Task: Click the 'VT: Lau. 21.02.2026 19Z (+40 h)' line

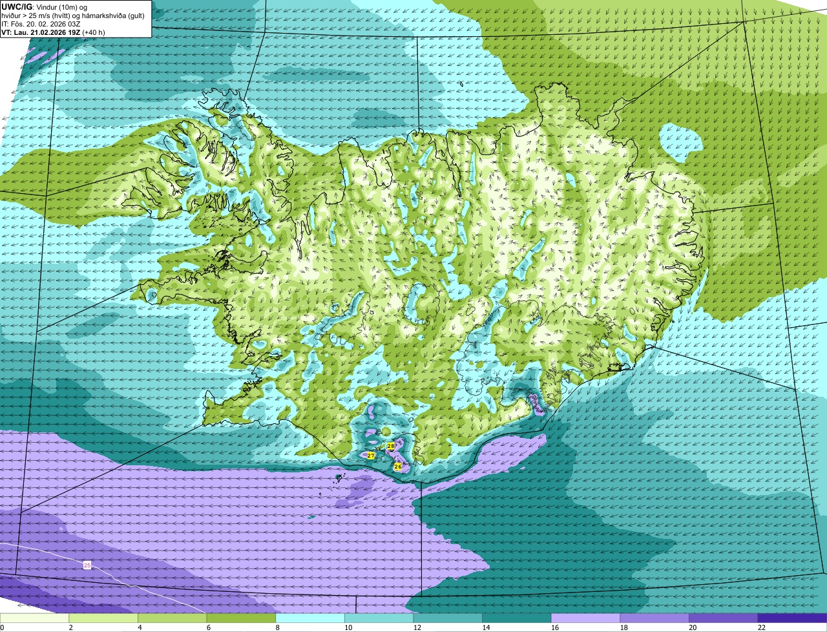Action: pyautogui.click(x=54, y=32)
